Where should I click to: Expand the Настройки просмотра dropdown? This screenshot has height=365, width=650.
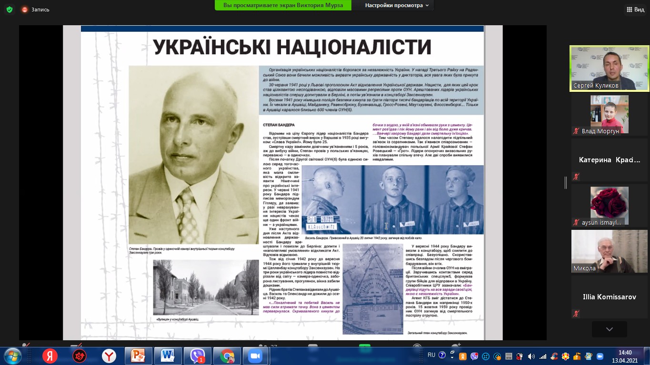click(x=396, y=5)
